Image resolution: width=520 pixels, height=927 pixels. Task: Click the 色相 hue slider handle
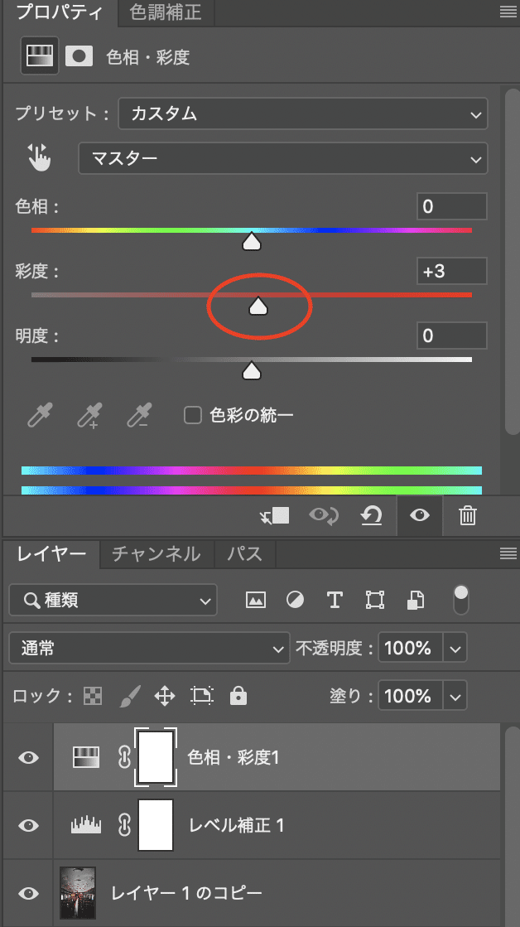[252, 241]
